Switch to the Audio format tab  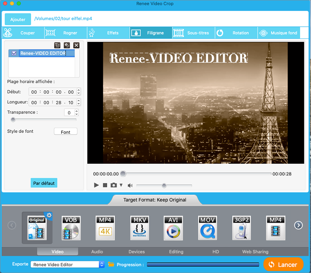coord(97,251)
